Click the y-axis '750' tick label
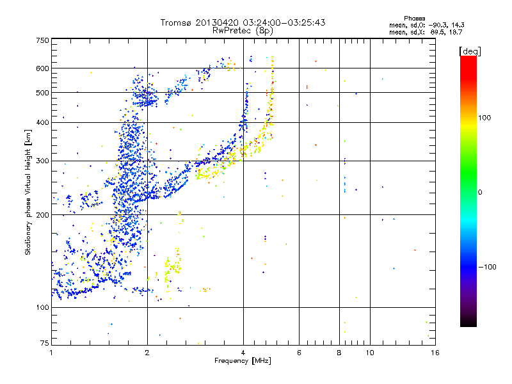 click(x=42, y=40)
